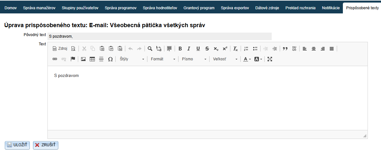Click the Block Quote icon

click(285, 49)
